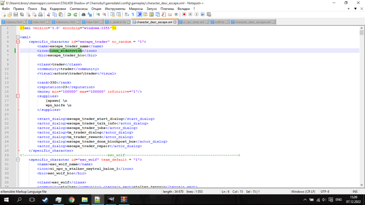Start macro recording with the red dot icon
365x205 pixels.
(184, 15)
